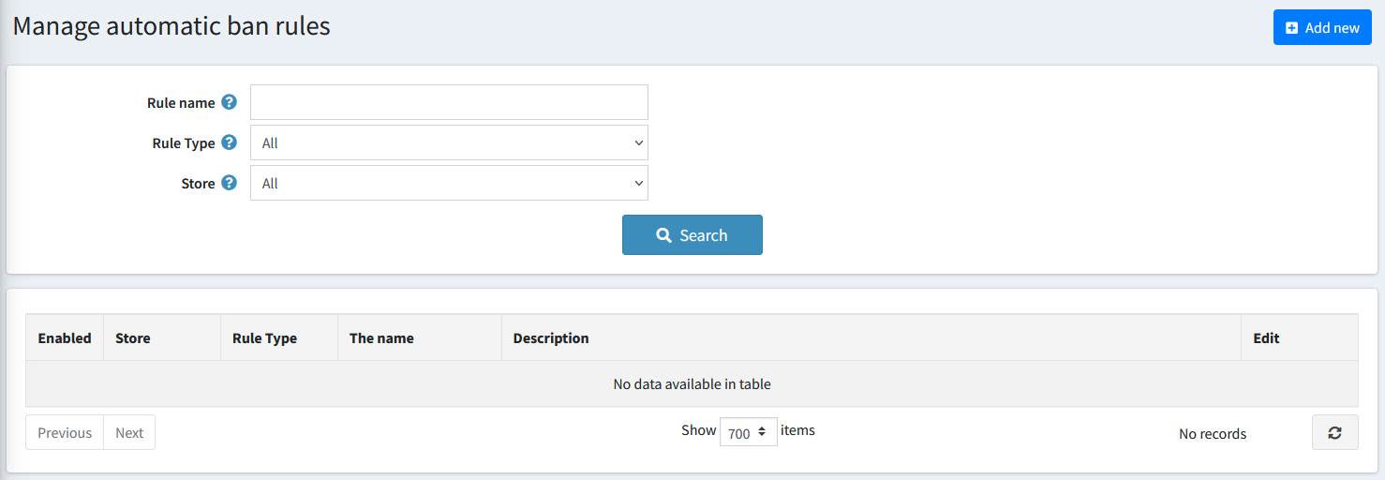Refresh the ban rules table
Image resolution: width=1385 pixels, height=480 pixels.
(x=1334, y=433)
